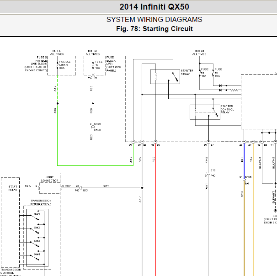
Task: Click the "TRANSMISSION CONTROL" module label at the bottom left
Action: (x=11, y=271)
